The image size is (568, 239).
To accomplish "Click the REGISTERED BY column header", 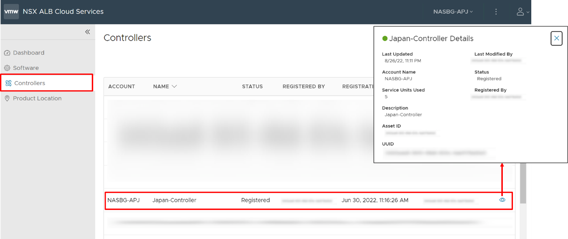I will tap(303, 86).
